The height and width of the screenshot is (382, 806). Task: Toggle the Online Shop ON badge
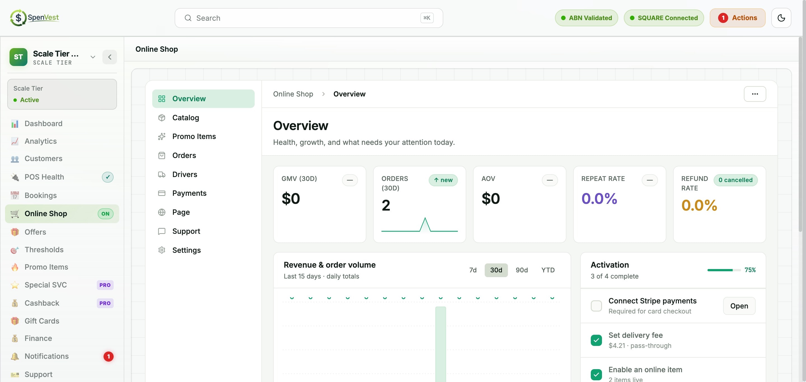point(106,214)
